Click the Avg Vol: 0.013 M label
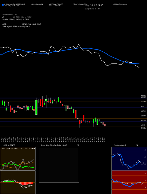 pos(94,5)
